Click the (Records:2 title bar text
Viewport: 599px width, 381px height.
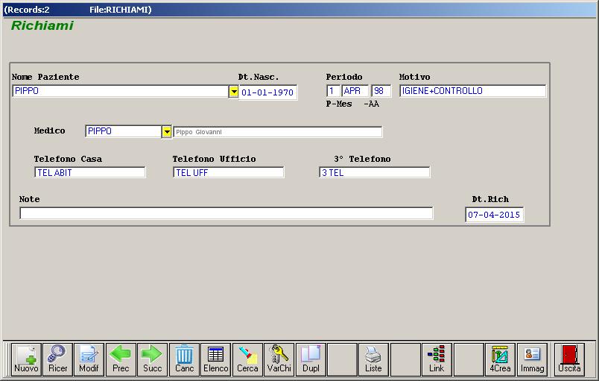(27, 10)
